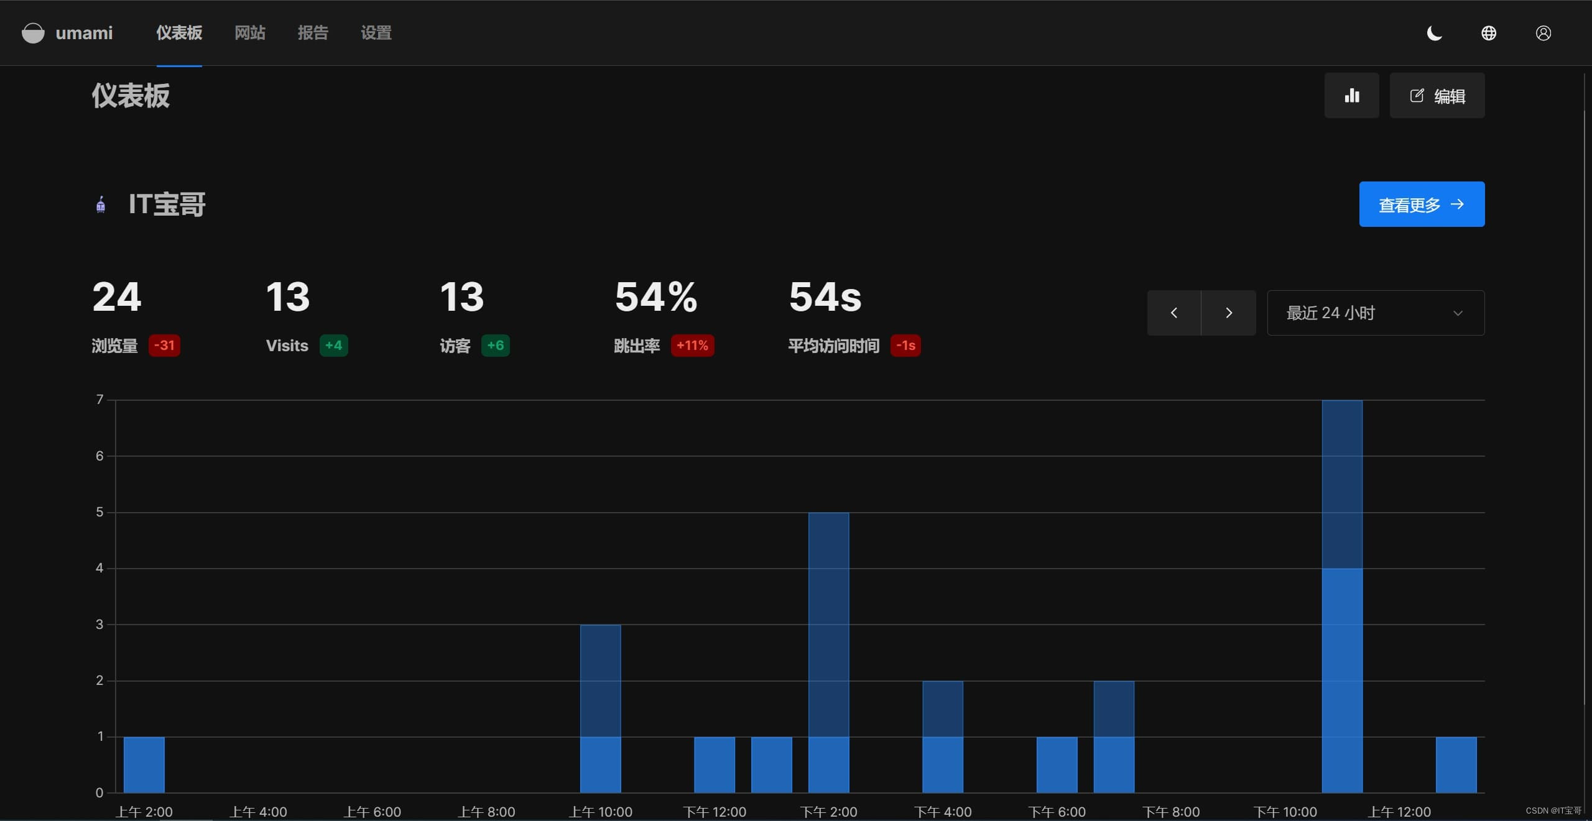This screenshot has width=1592, height=821.
Task: Open the user profile menu
Action: (1543, 33)
